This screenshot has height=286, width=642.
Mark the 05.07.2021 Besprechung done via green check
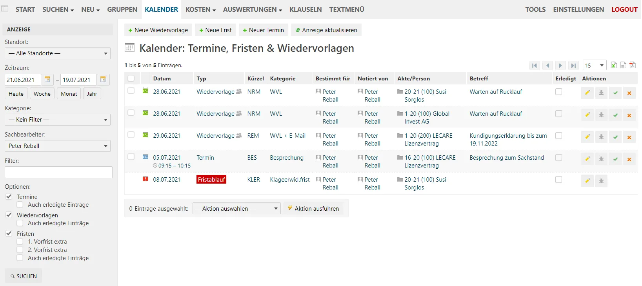615,159
